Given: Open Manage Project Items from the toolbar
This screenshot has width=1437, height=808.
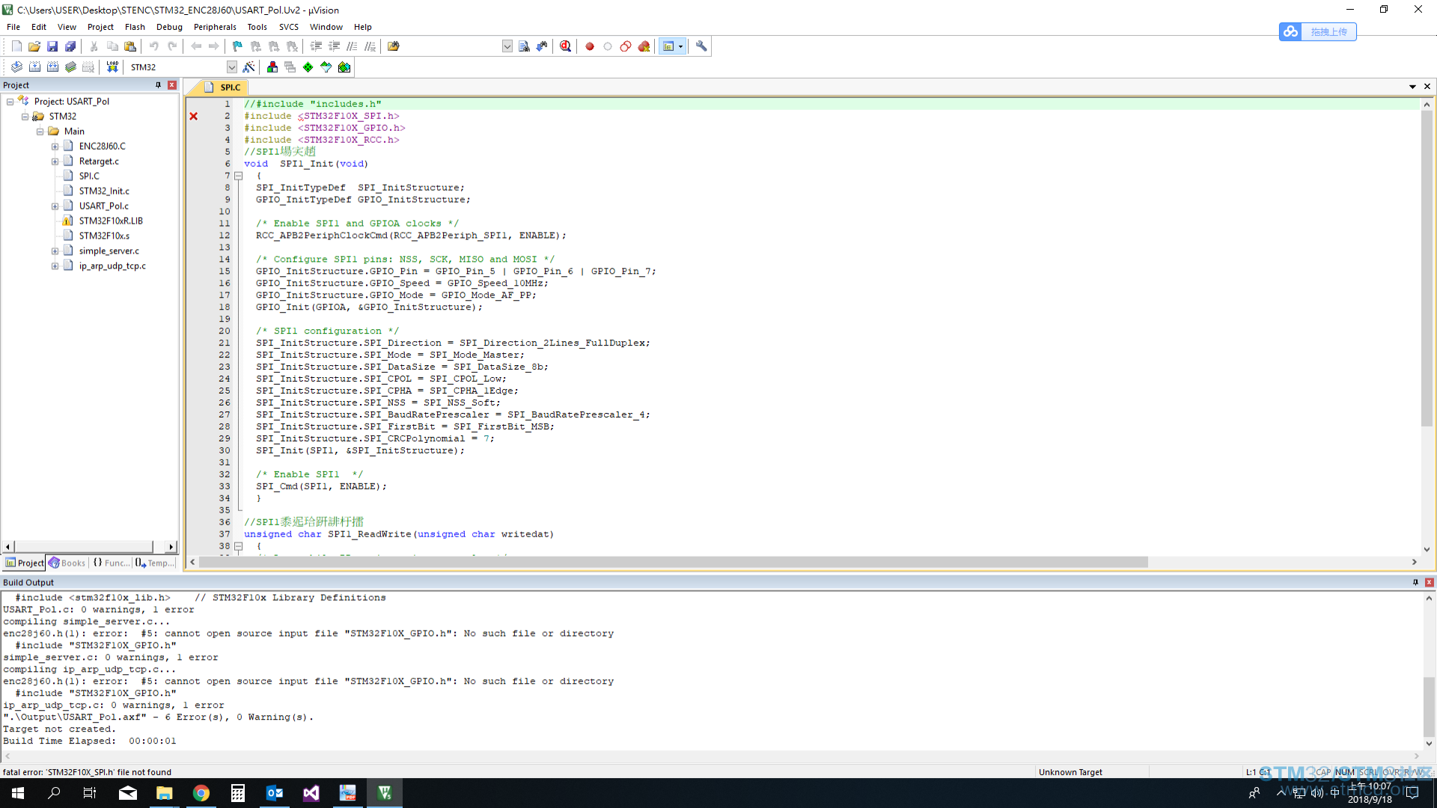Looking at the screenshot, I should pyautogui.click(x=272, y=67).
